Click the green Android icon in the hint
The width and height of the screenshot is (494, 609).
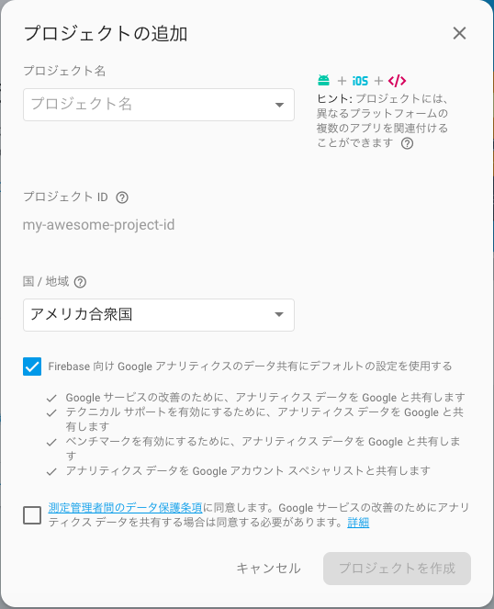(323, 81)
